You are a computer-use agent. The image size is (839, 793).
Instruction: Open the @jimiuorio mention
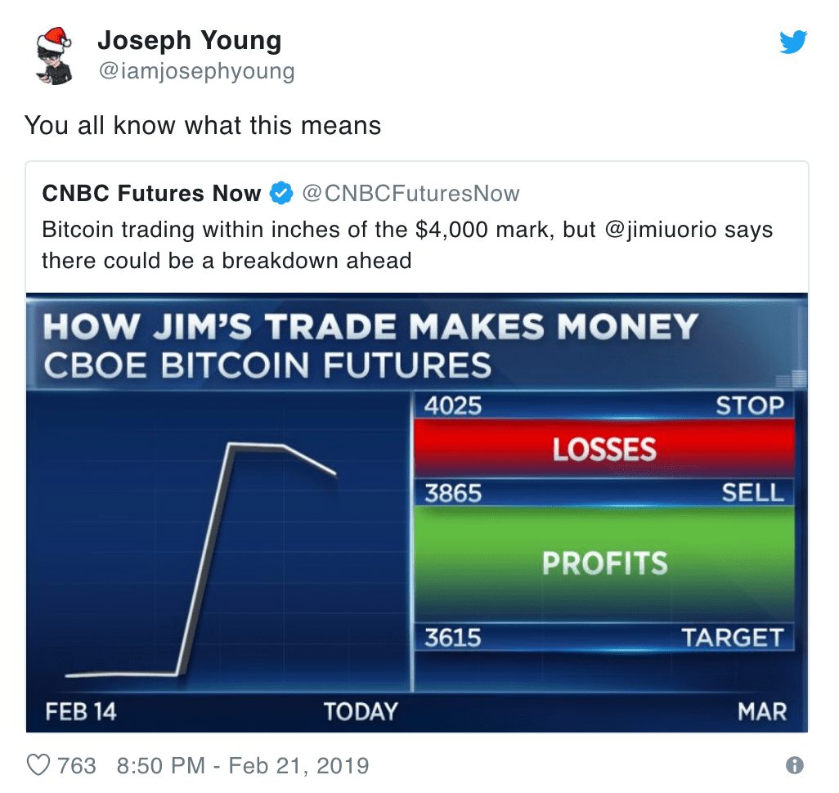pyautogui.click(x=661, y=230)
